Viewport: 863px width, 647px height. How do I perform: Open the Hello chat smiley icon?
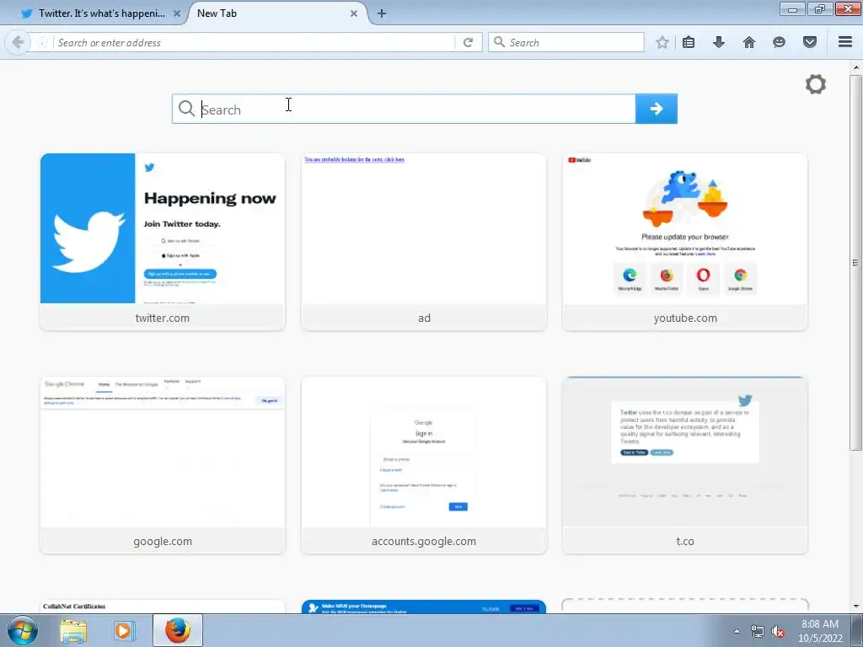pos(779,42)
